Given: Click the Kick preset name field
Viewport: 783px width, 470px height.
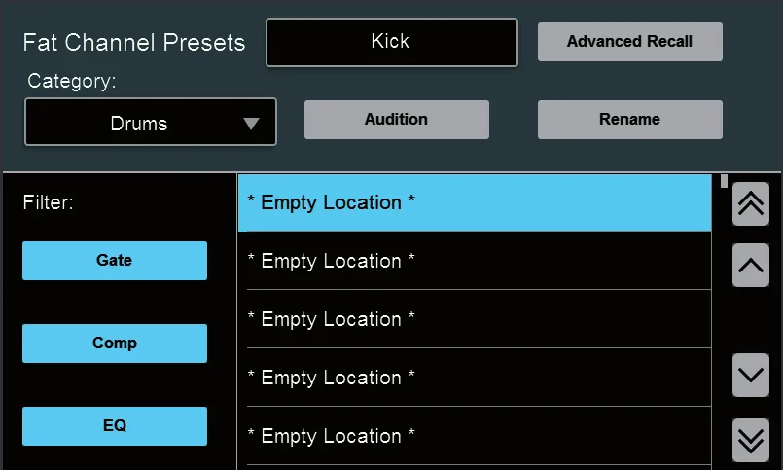Looking at the screenshot, I should pyautogui.click(x=391, y=43).
